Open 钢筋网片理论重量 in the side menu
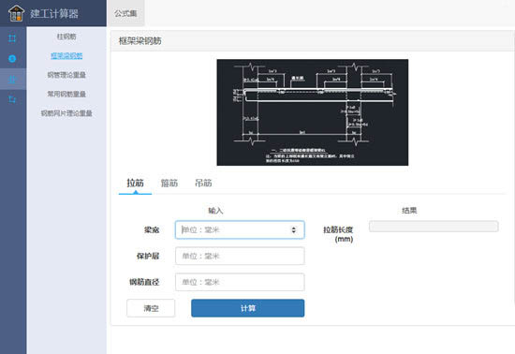The height and width of the screenshot is (354, 515). tap(66, 113)
